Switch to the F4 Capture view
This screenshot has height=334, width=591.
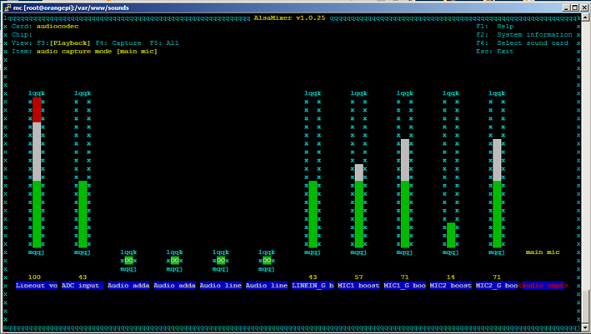coord(106,42)
